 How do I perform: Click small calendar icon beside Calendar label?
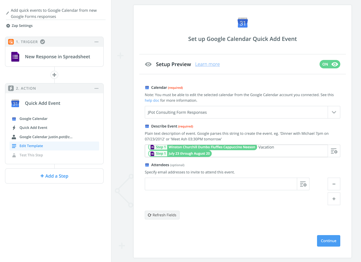[x=147, y=88]
